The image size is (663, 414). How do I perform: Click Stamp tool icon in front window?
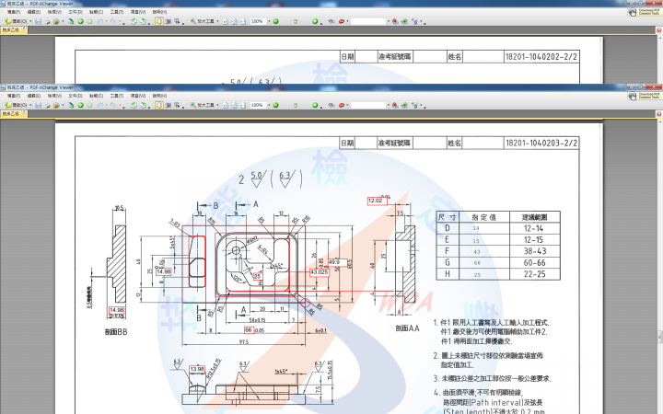[x=342, y=105]
